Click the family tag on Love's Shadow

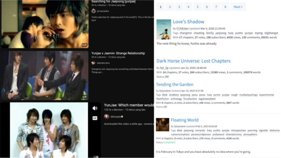pos(210,33)
